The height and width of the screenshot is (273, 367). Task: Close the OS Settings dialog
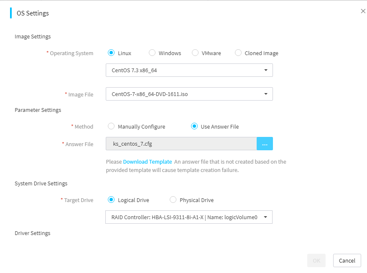(x=363, y=11)
